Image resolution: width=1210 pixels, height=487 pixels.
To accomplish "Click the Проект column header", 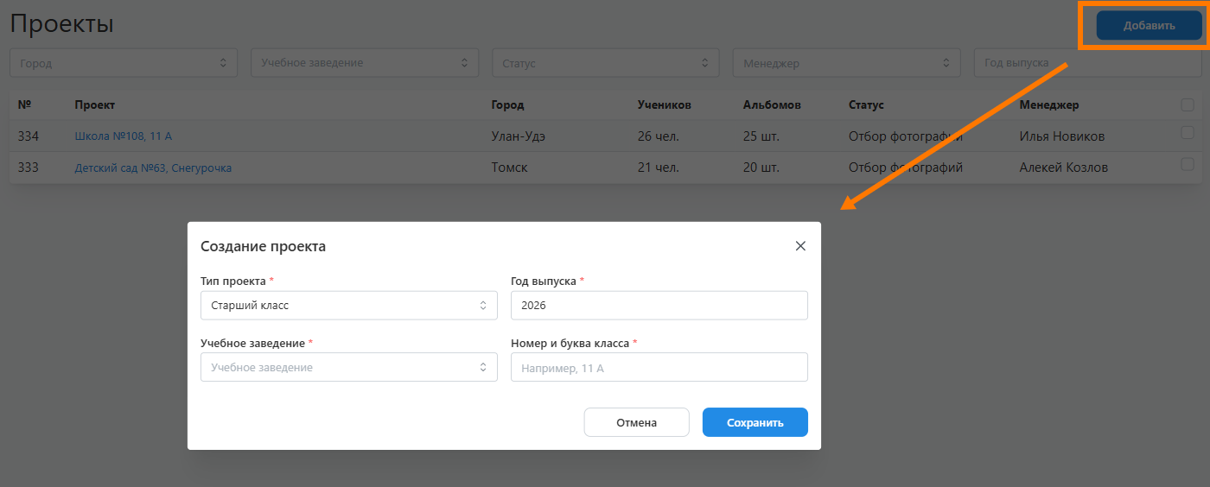I will (94, 105).
